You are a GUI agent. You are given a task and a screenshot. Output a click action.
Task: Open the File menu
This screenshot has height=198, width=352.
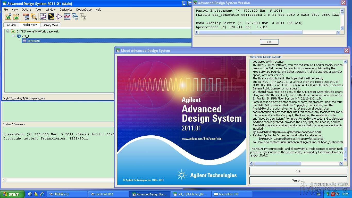[x=6, y=10]
